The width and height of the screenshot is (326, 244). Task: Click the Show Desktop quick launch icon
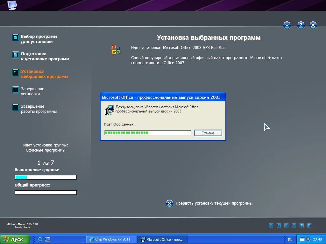pos(47,239)
